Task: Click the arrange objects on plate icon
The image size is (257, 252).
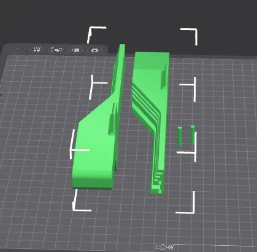Action: pos(37,49)
